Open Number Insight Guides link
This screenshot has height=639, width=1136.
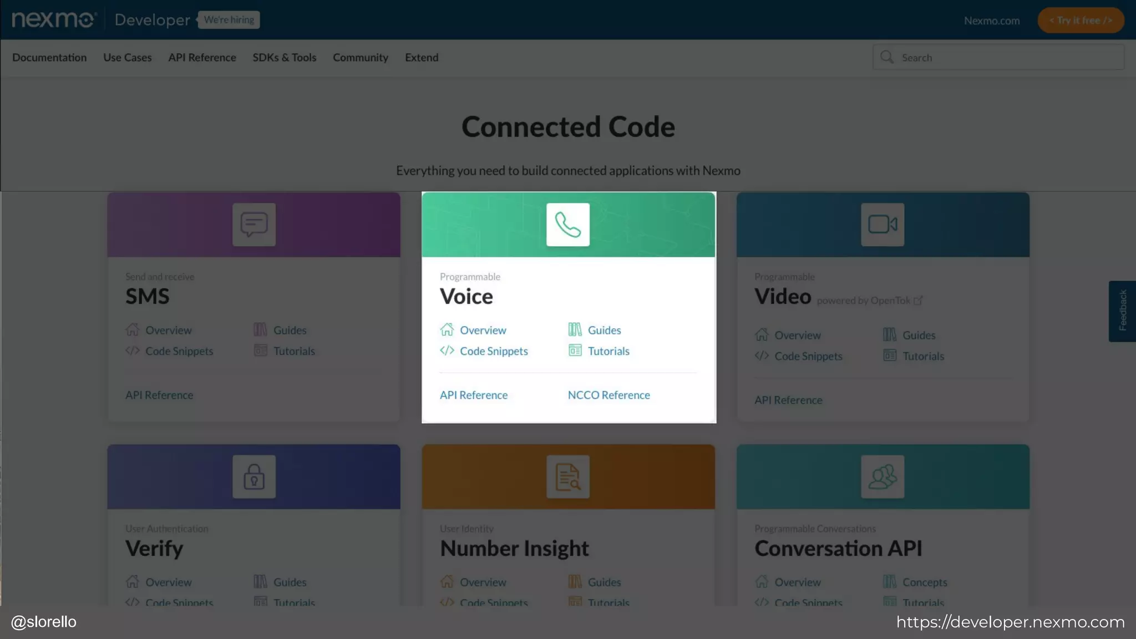tap(604, 582)
